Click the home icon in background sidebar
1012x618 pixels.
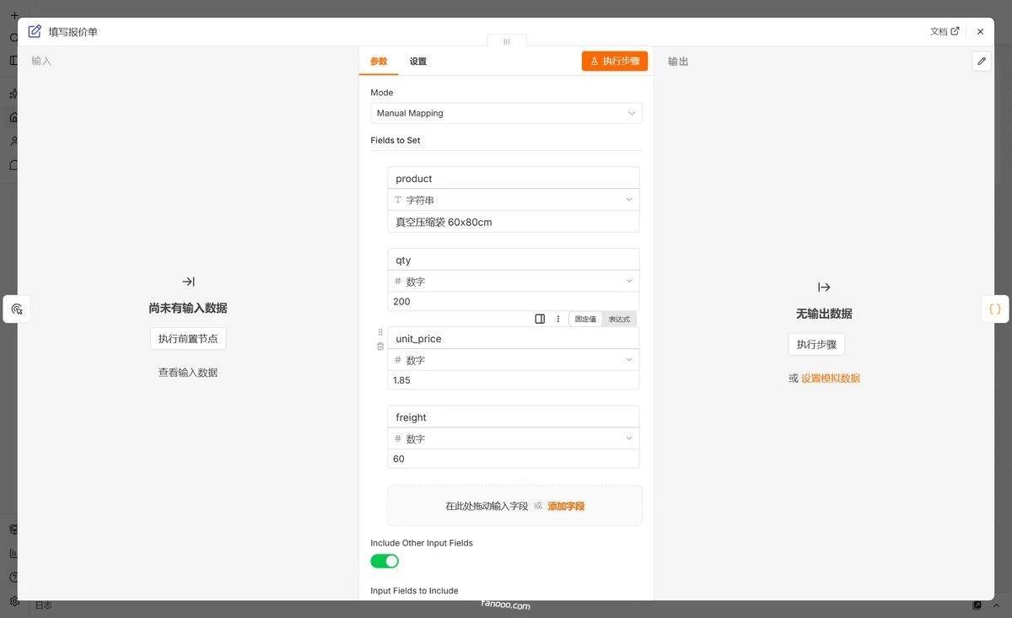[13, 117]
